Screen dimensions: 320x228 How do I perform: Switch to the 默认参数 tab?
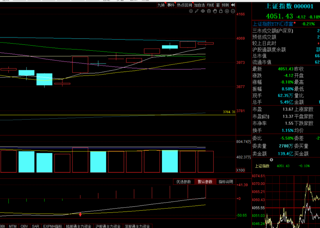click(205, 182)
